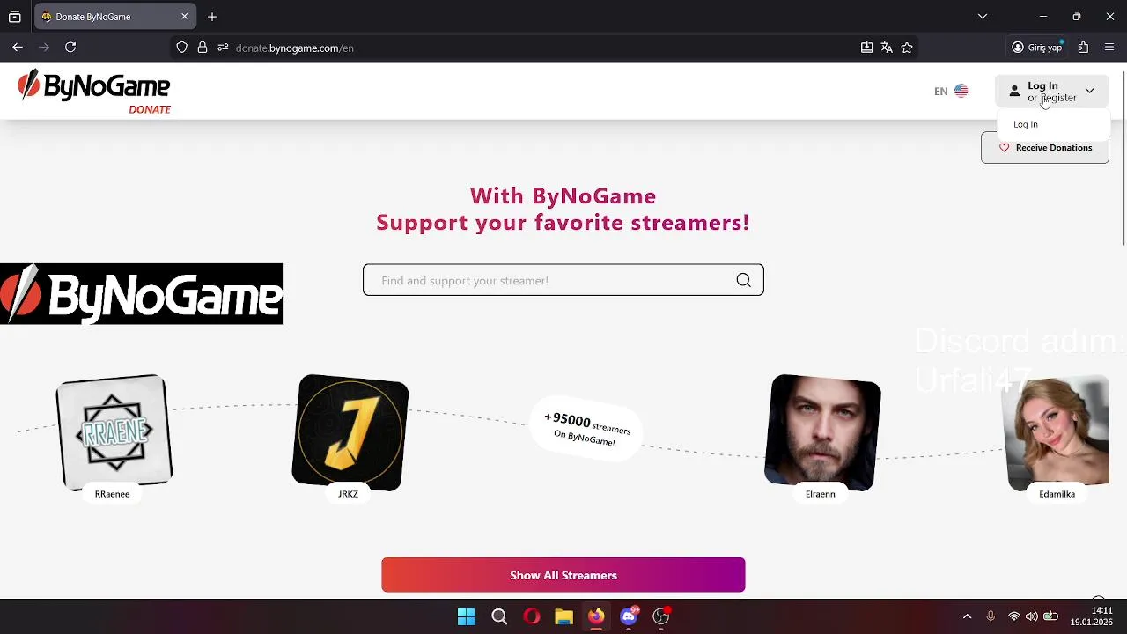Click the RRaenee streamer avatar
The width and height of the screenshot is (1127, 634).
(x=114, y=432)
